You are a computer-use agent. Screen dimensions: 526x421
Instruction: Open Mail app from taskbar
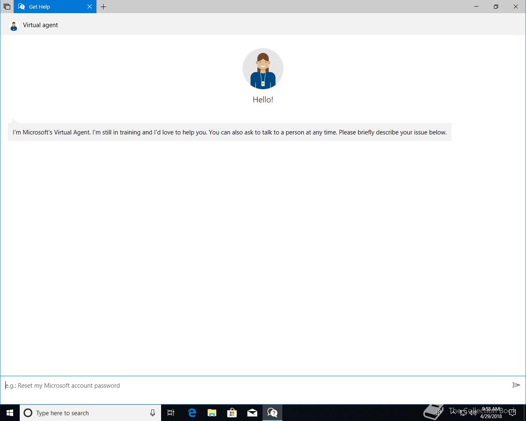point(252,413)
